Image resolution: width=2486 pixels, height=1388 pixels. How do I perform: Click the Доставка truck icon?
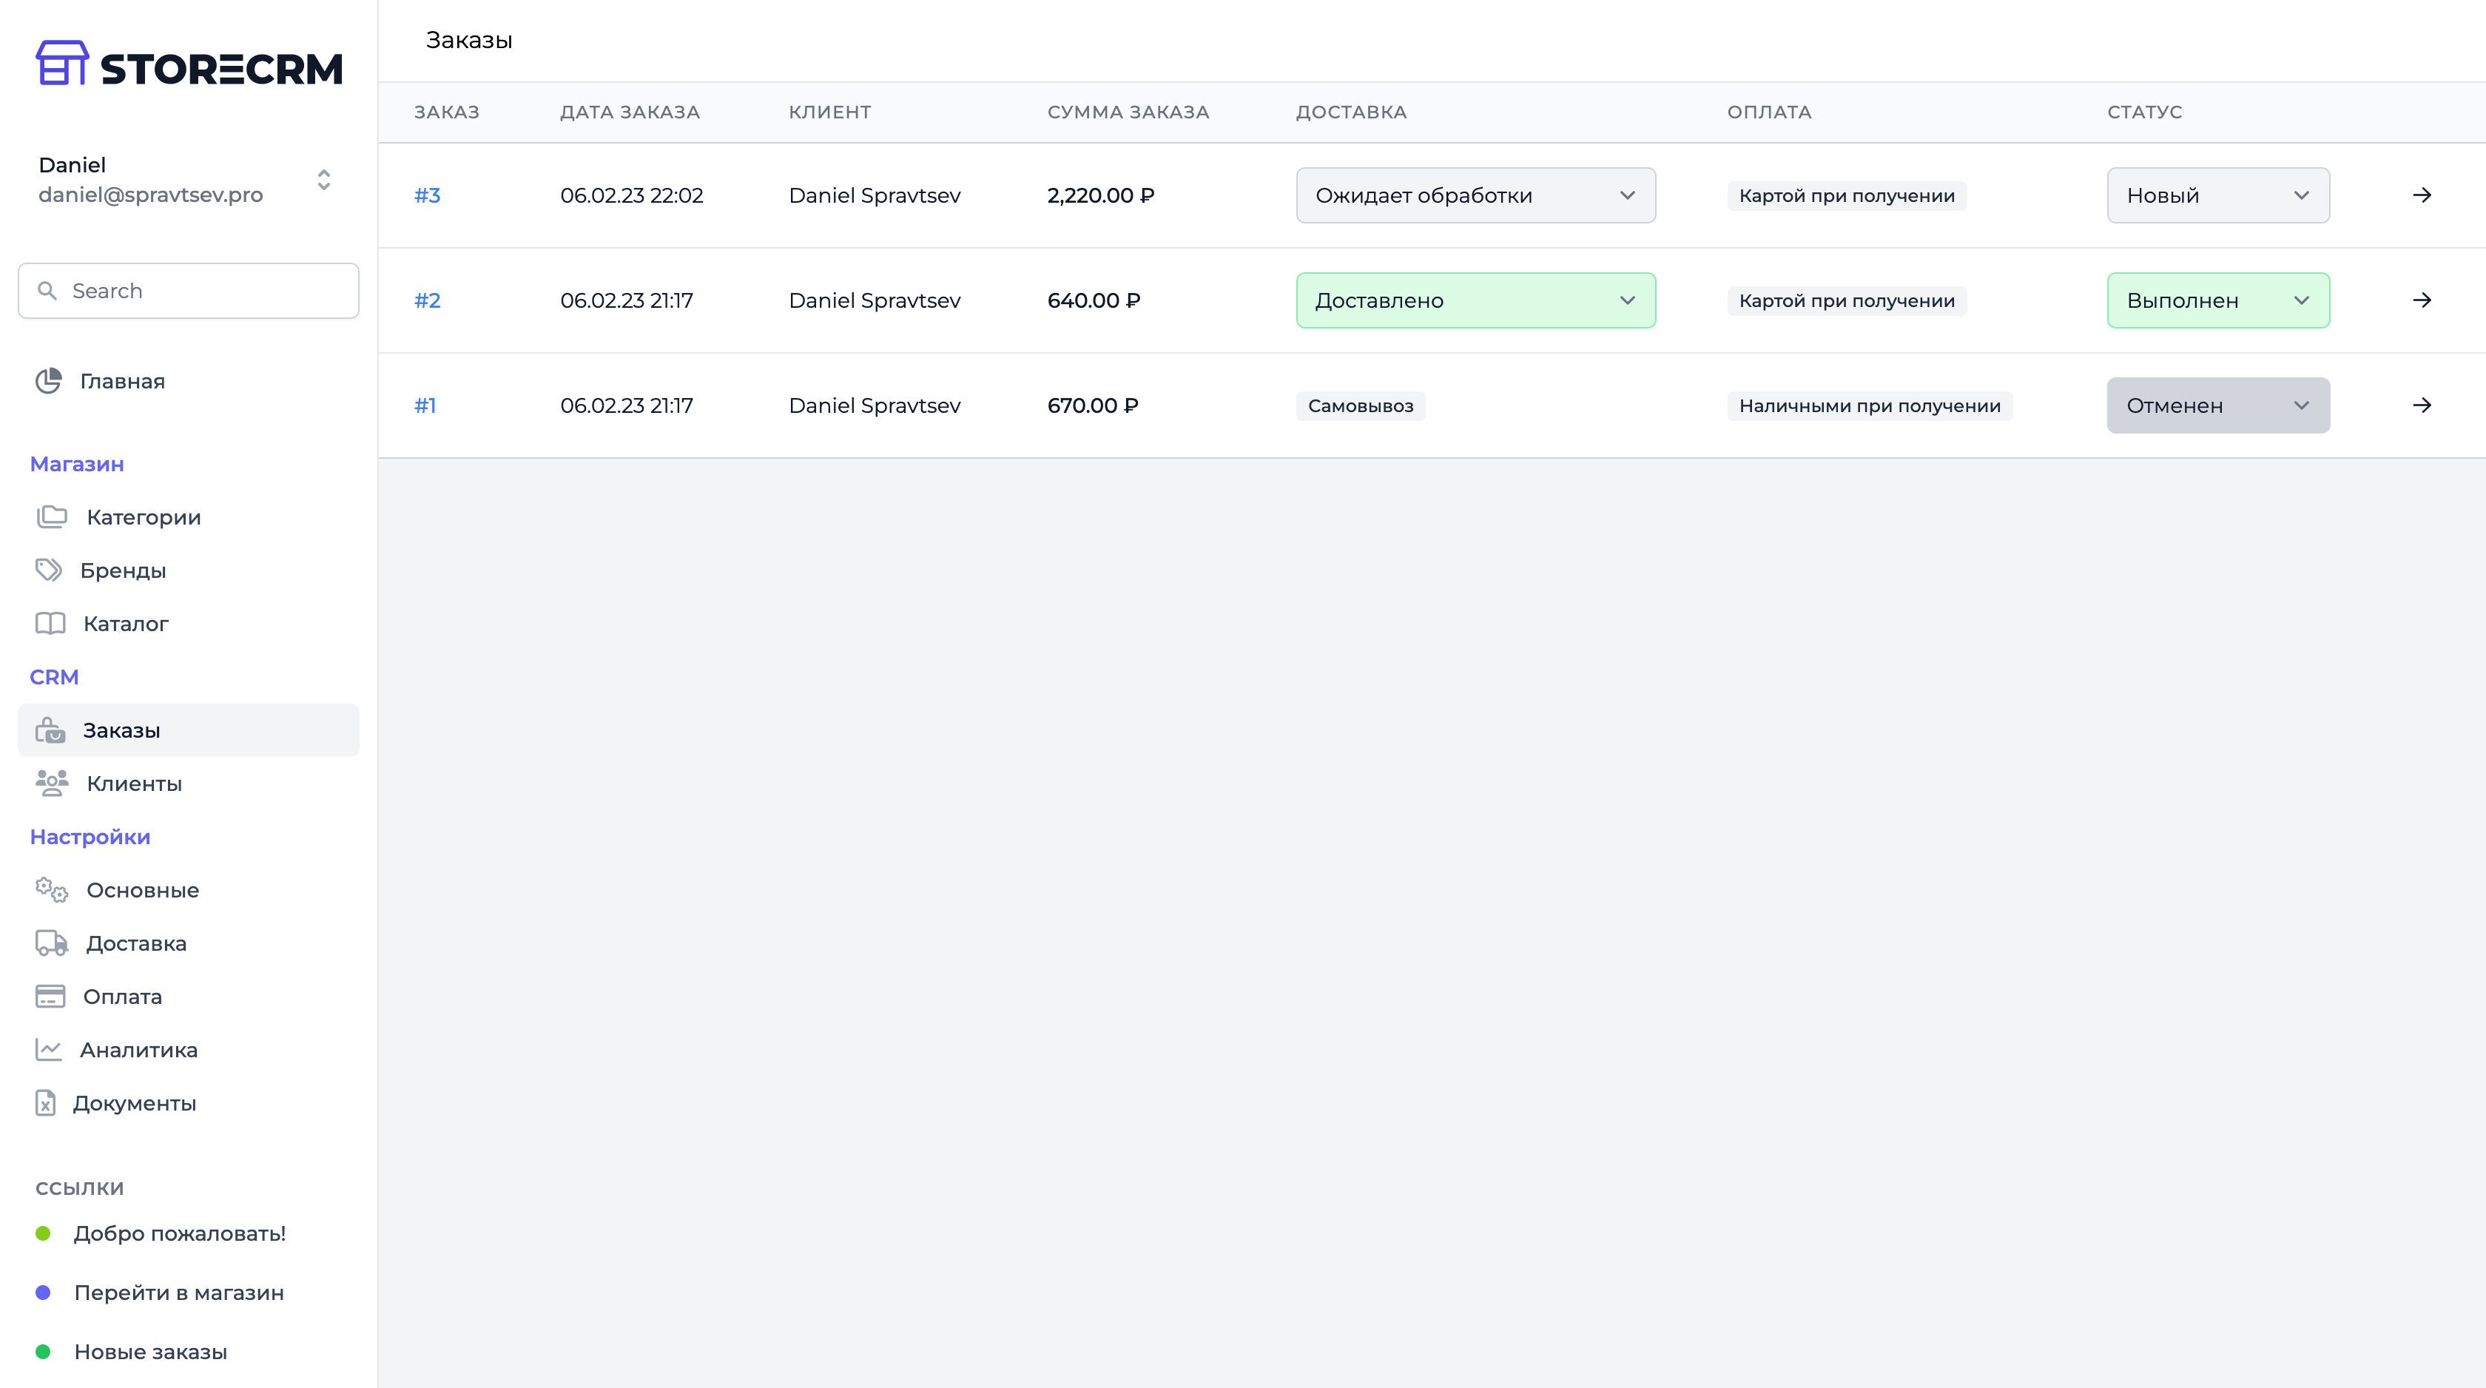click(51, 943)
